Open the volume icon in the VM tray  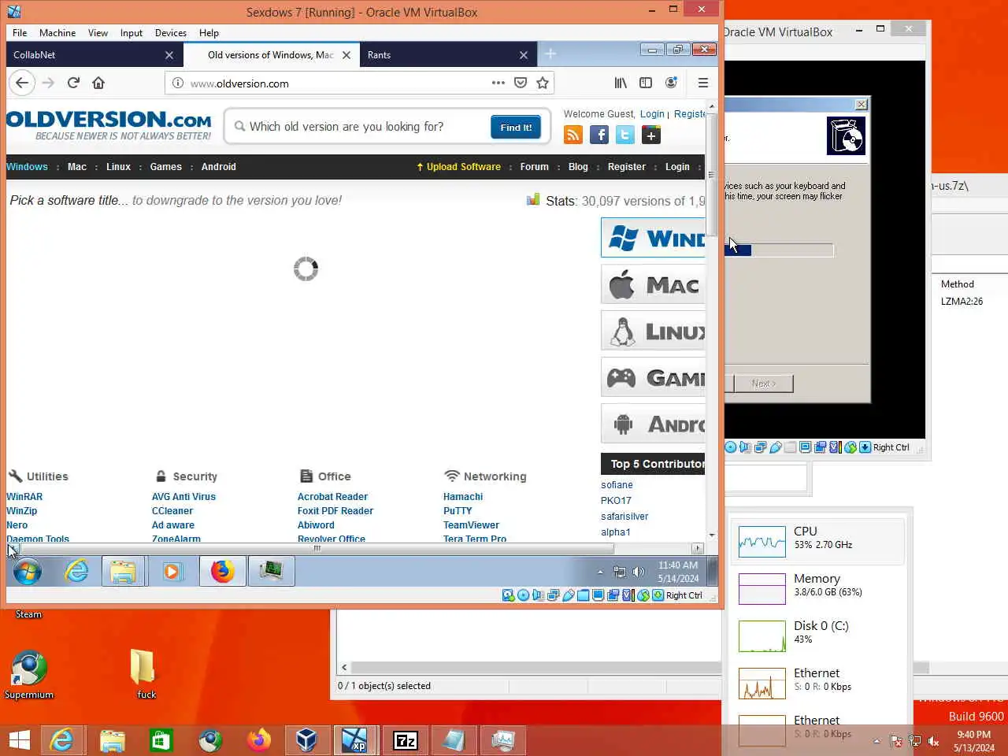[639, 572]
